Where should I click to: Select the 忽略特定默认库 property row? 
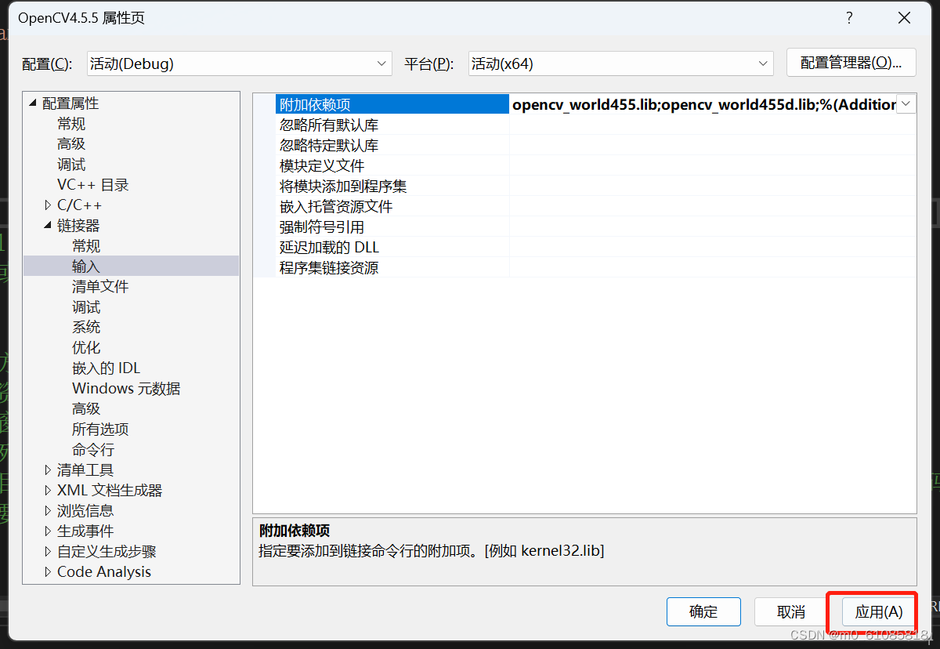(584, 145)
